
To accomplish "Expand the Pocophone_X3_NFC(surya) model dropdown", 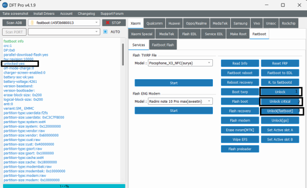I will (180, 63).
